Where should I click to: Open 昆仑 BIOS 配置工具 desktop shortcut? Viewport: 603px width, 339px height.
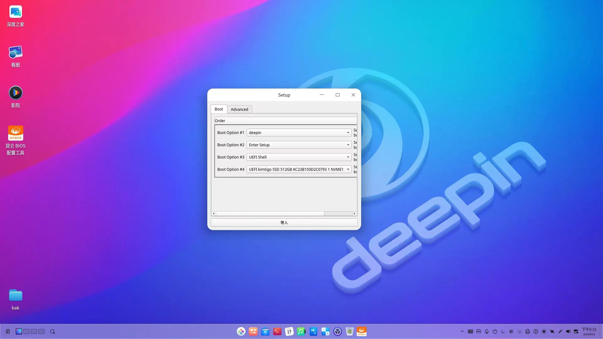(x=15, y=140)
